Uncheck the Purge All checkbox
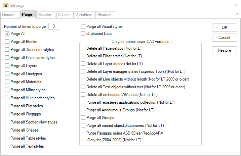This screenshot has height=156, width=241. [x=7, y=34]
